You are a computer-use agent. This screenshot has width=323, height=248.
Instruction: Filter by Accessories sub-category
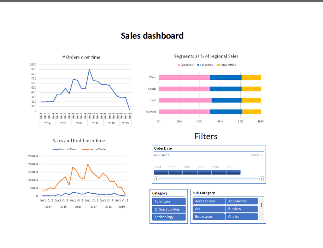[208, 201]
